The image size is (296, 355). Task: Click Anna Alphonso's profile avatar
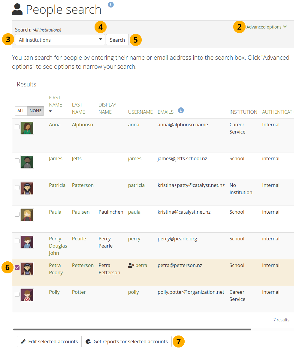pyautogui.click(x=27, y=128)
